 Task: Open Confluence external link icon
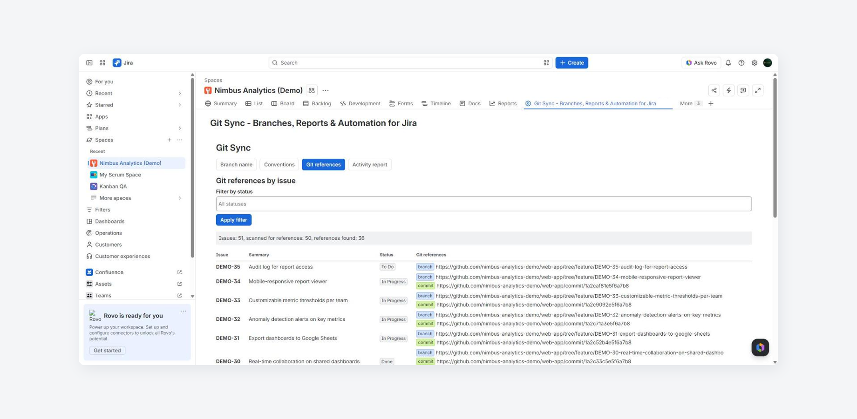coord(179,272)
